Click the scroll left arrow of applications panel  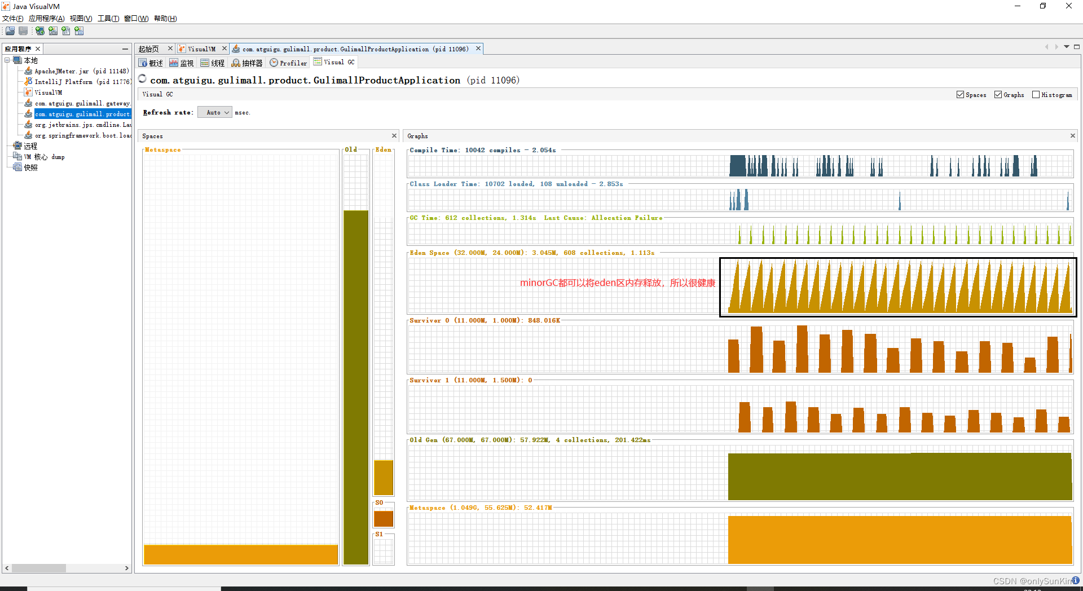[x=7, y=568]
